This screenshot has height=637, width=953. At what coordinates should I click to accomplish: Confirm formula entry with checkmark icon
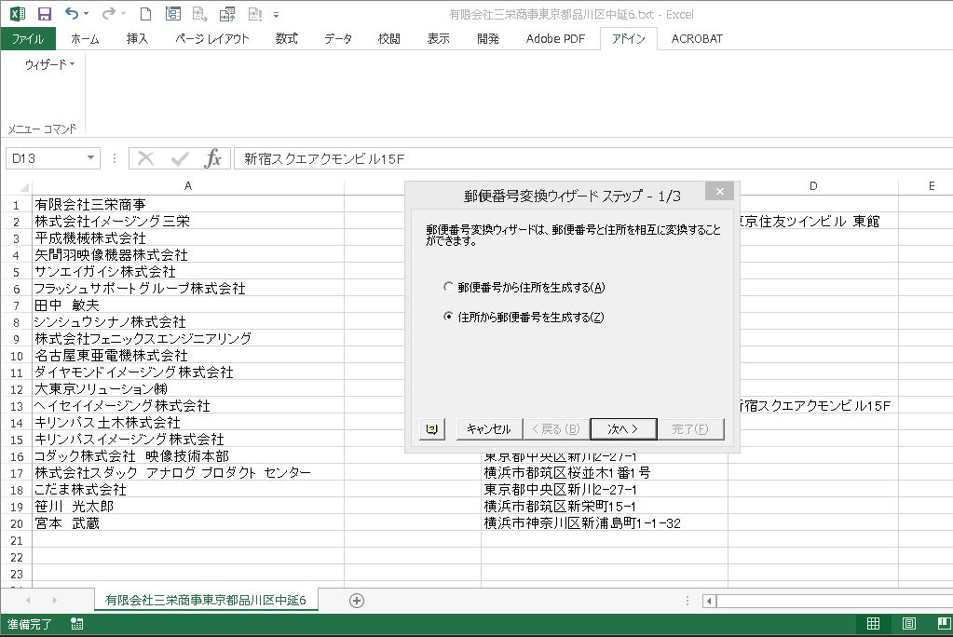click(179, 158)
